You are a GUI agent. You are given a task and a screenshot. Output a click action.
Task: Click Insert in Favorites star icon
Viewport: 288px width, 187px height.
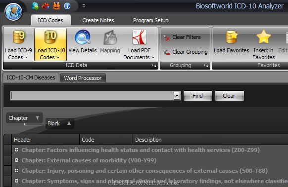click(x=264, y=37)
